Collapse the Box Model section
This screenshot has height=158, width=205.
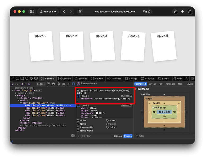pos(136,89)
